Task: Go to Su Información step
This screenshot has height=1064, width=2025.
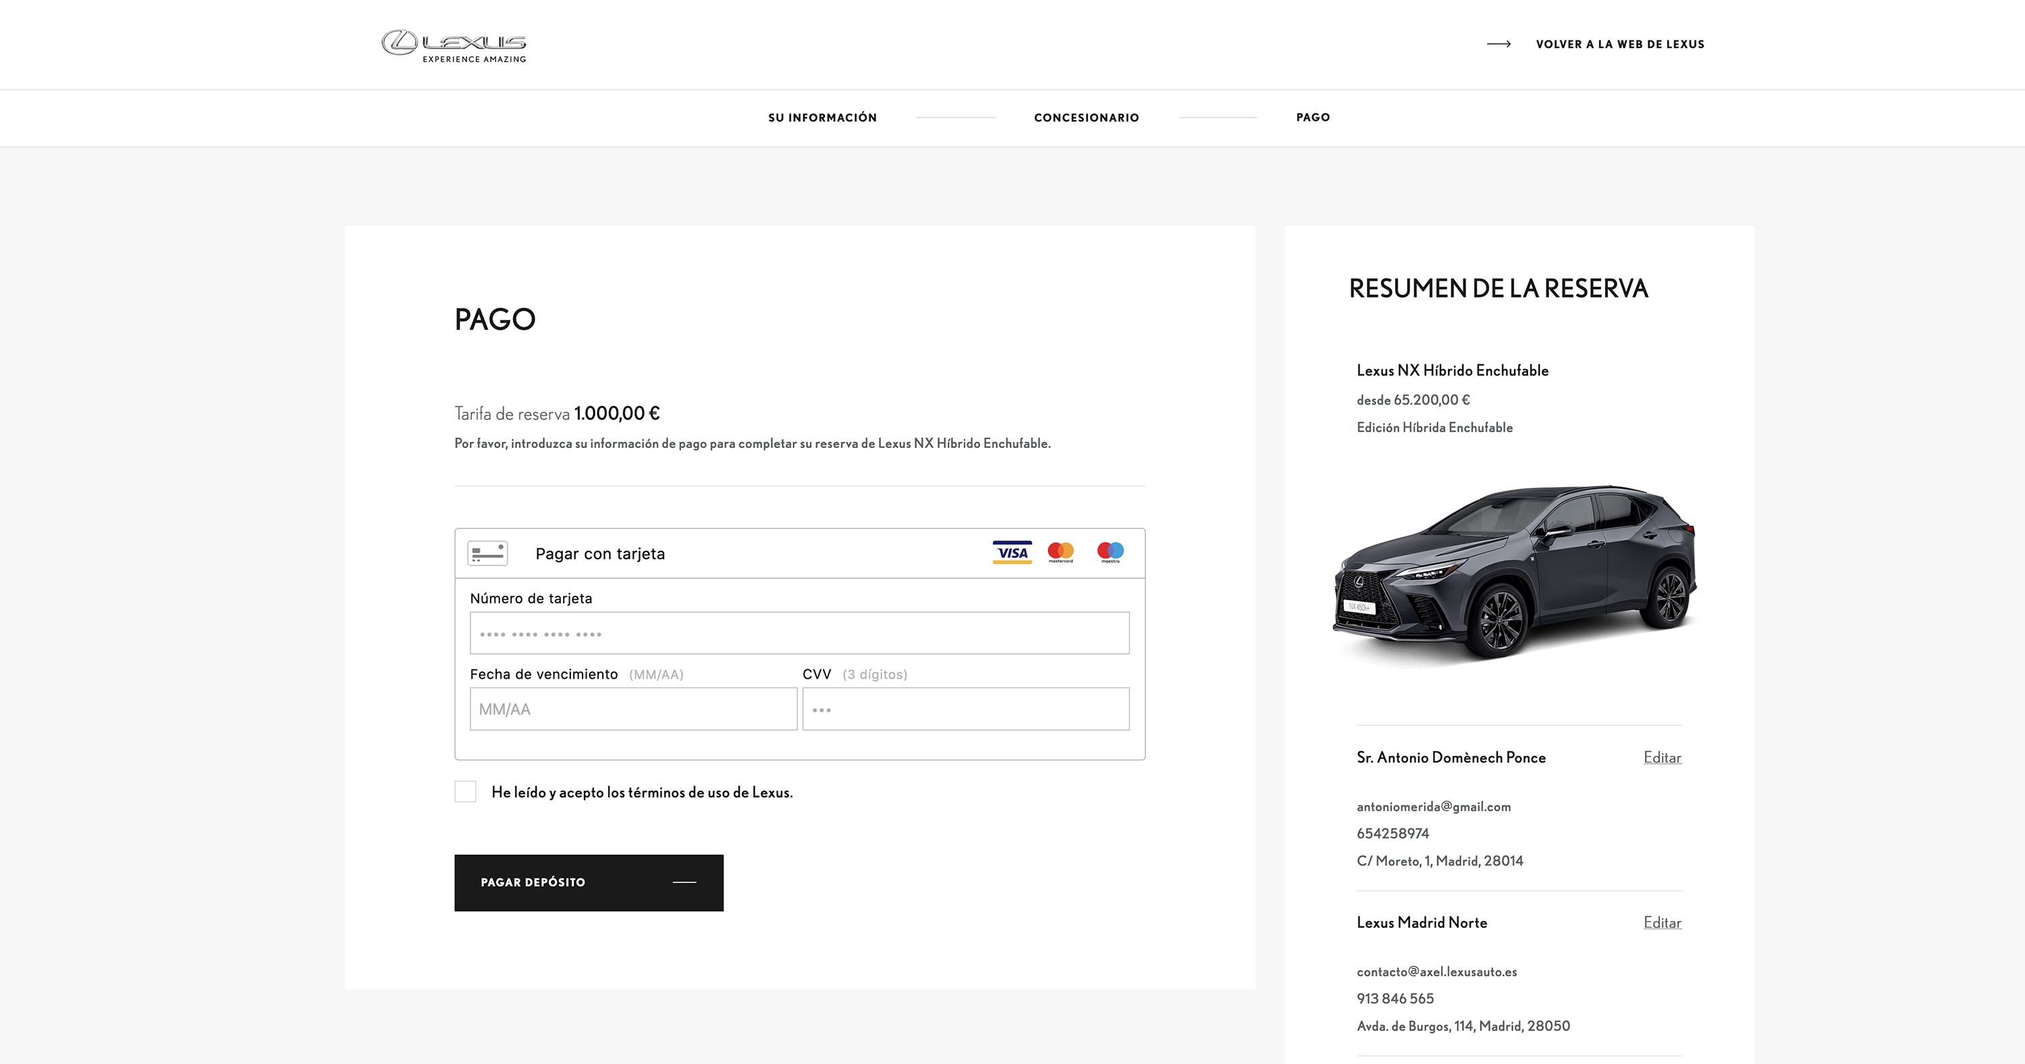Action: (822, 118)
